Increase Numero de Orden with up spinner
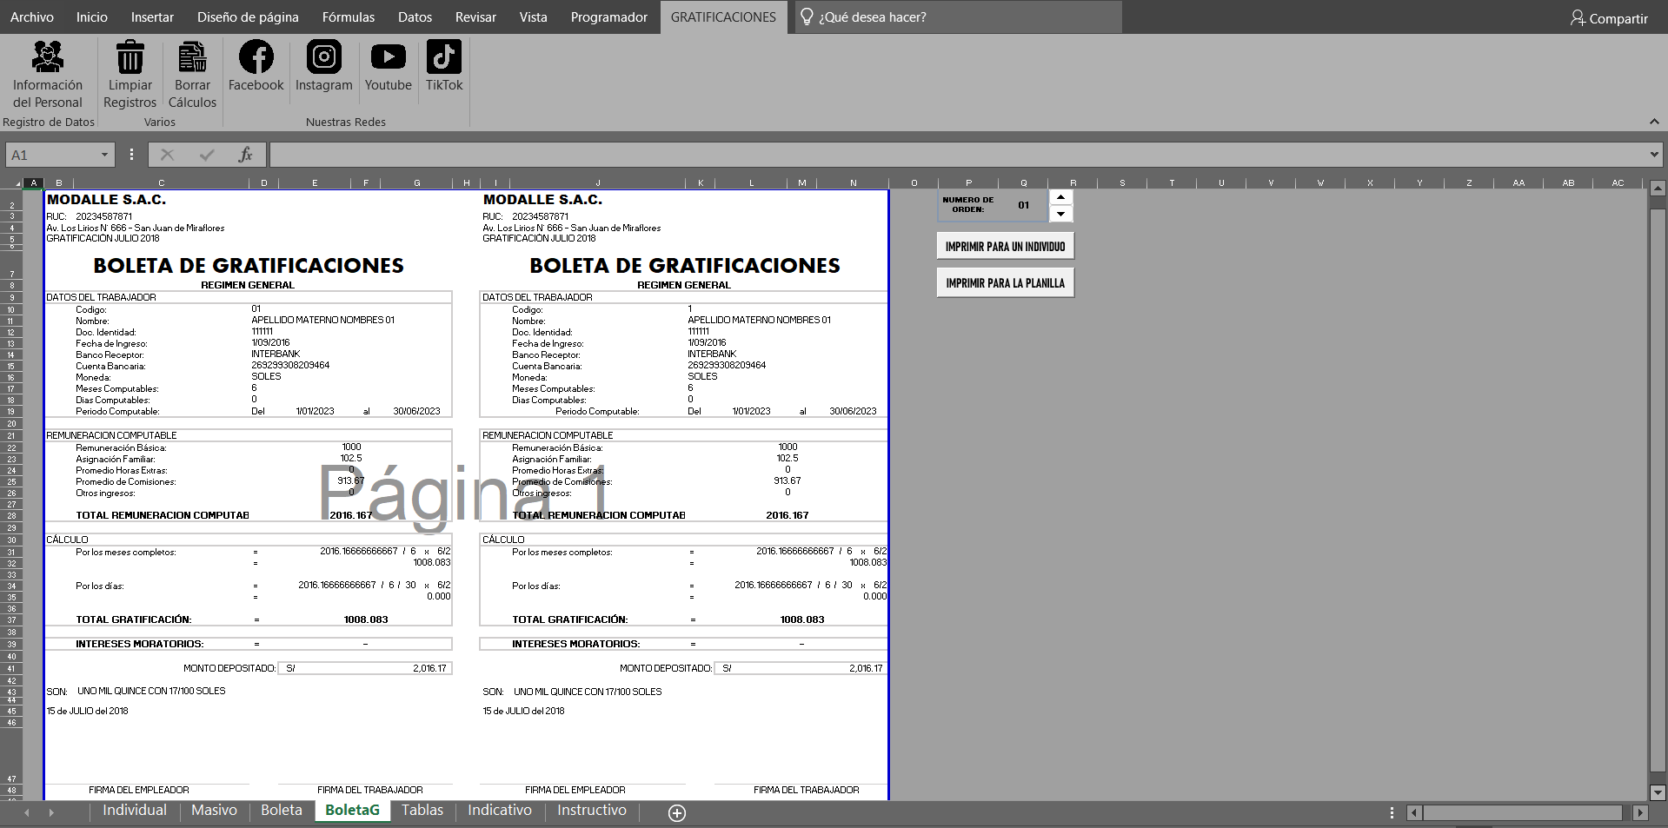1668x828 pixels. point(1060,198)
